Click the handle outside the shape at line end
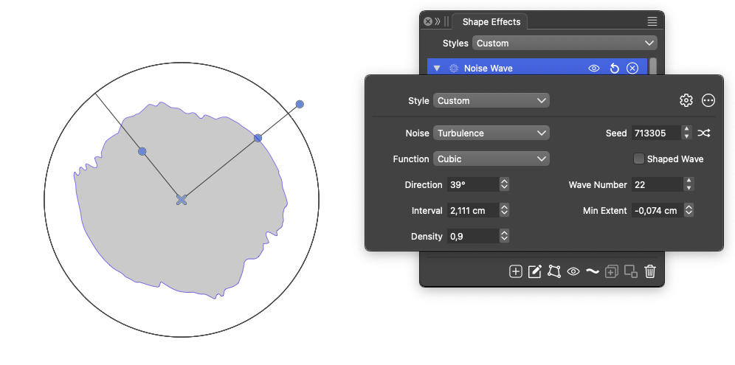 [300, 104]
